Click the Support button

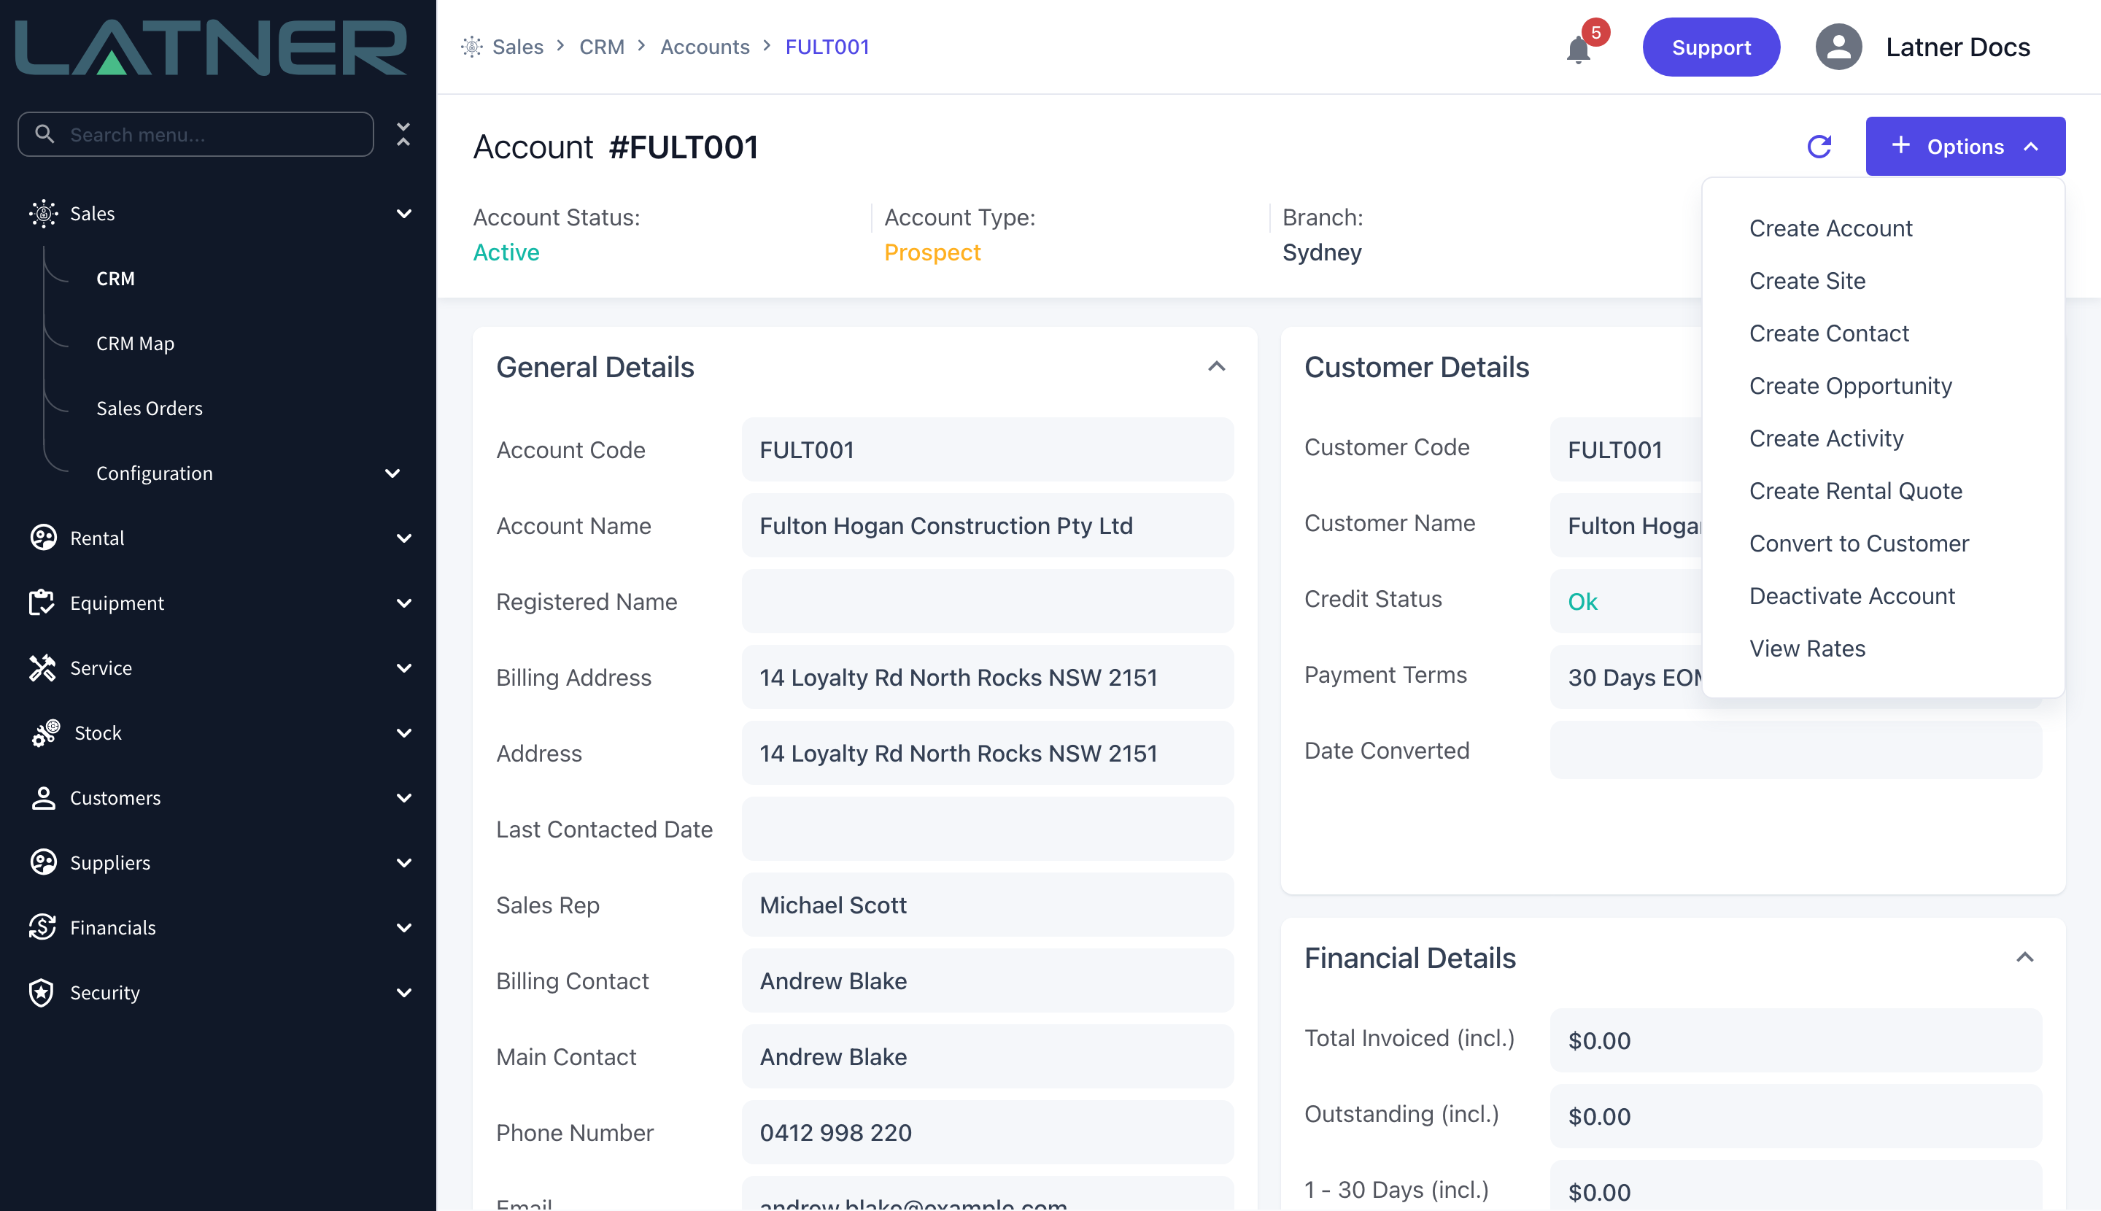point(1711,47)
